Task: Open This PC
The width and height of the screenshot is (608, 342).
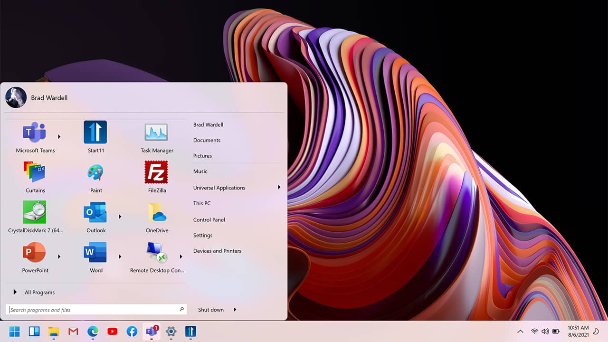Action: point(202,203)
